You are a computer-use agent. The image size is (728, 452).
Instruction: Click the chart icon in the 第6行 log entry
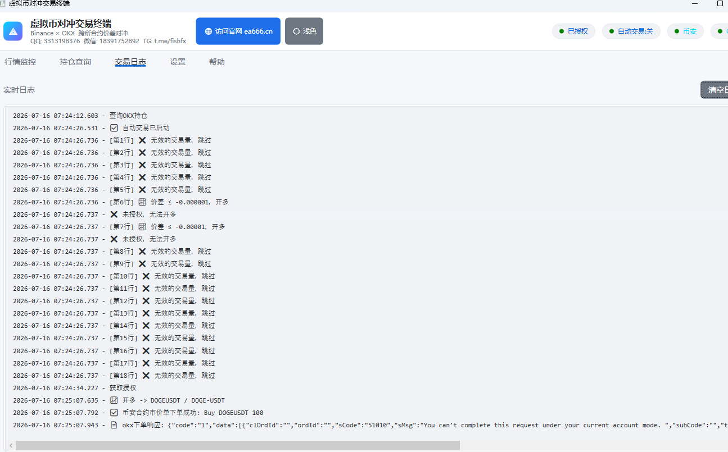coord(142,202)
